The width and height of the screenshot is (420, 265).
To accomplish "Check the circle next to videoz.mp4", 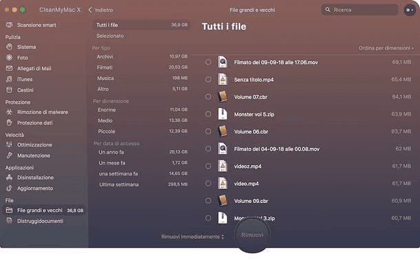I will click(x=208, y=166).
